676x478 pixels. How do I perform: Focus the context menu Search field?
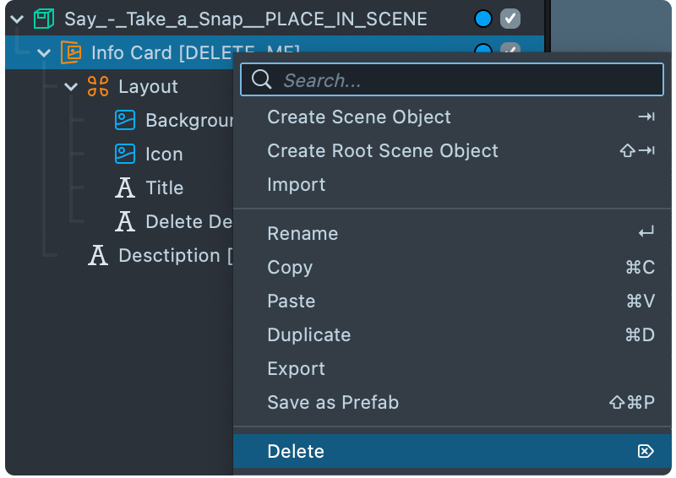point(465,80)
